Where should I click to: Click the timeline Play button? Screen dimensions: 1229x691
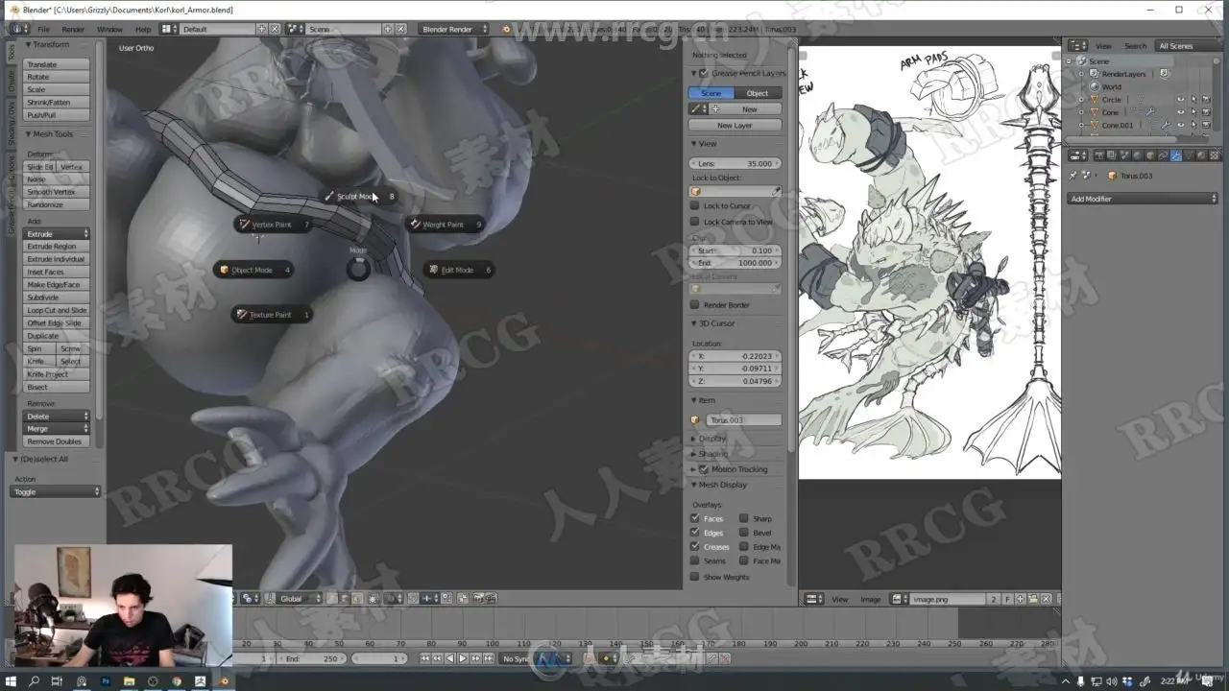coord(462,658)
